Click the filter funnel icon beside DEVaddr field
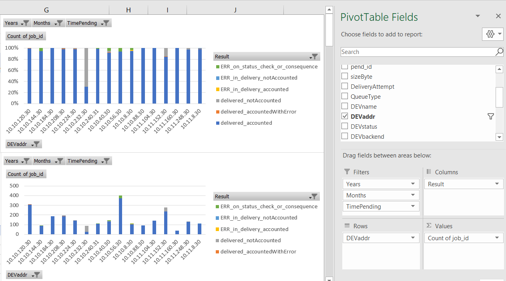Screen dimensions: 506x281 pyautogui.click(x=490, y=116)
